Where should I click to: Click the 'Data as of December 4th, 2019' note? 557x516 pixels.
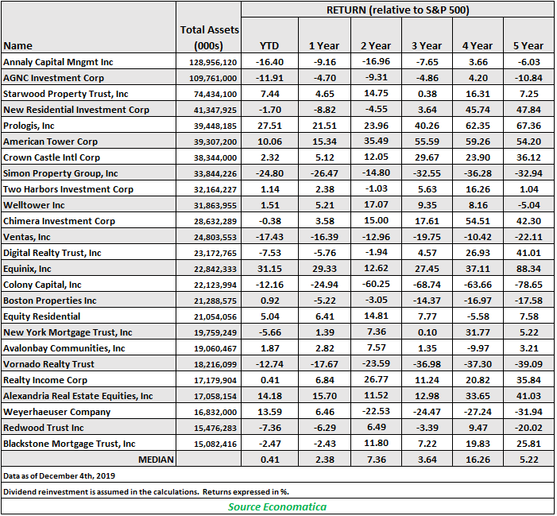59,476
